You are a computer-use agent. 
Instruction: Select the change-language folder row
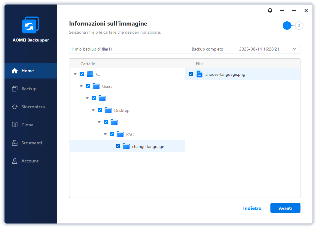coord(148,146)
